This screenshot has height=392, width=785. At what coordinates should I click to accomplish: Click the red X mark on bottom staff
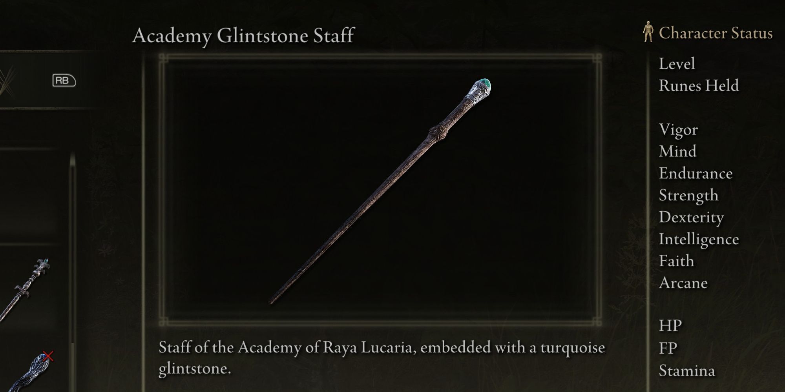(x=48, y=356)
